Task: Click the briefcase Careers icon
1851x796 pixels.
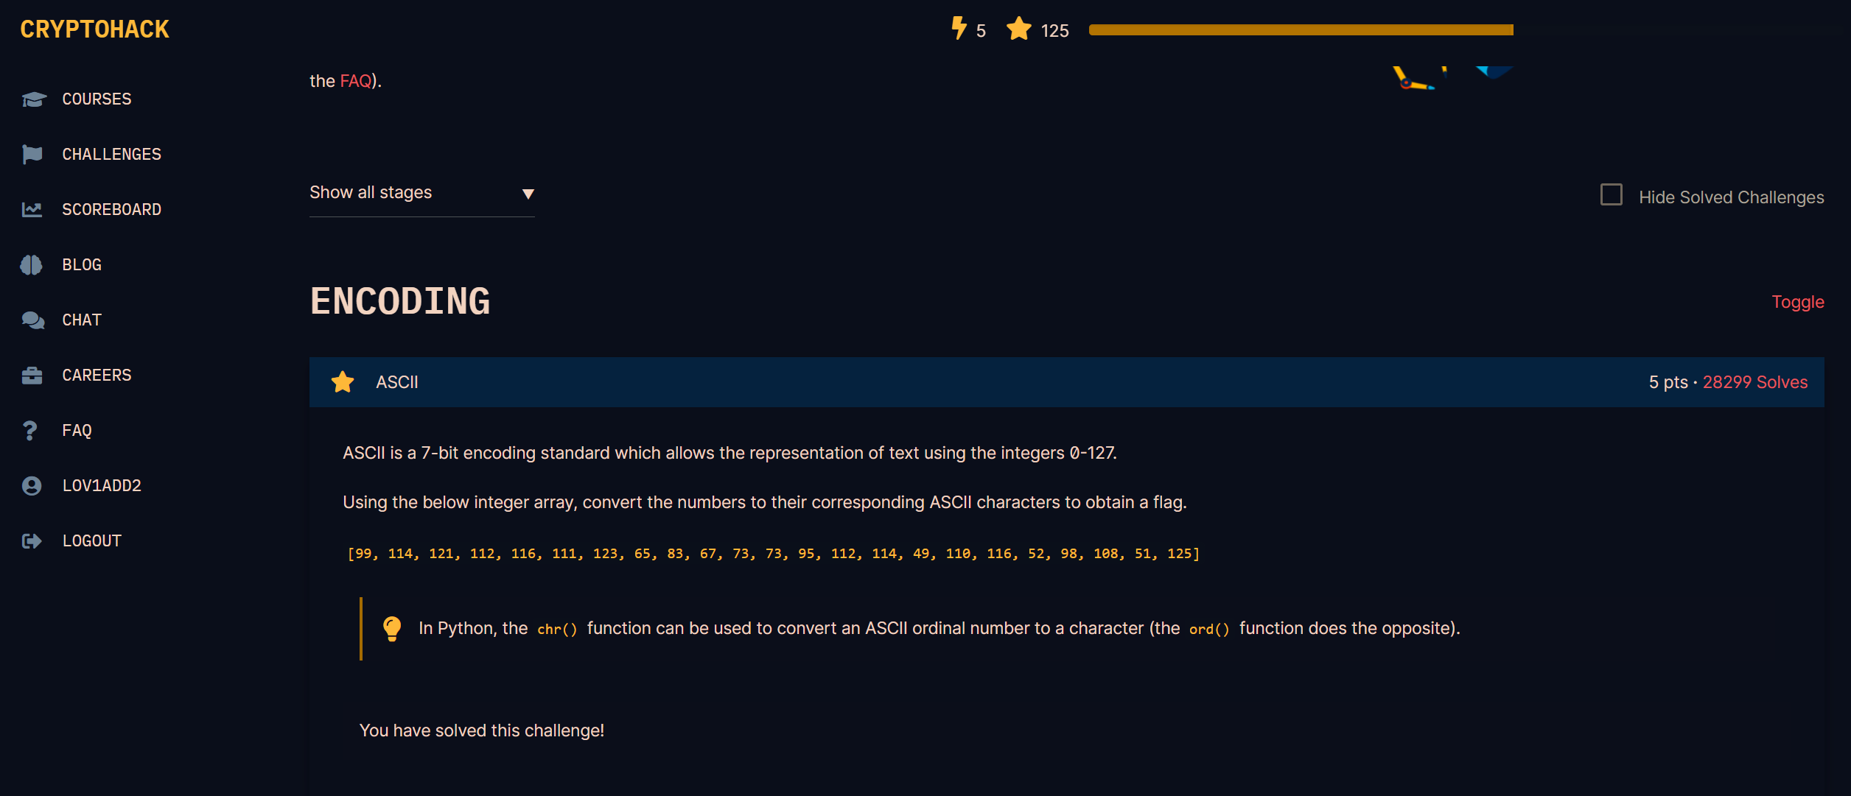Action: pyautogui.click(x=32, y=376)
